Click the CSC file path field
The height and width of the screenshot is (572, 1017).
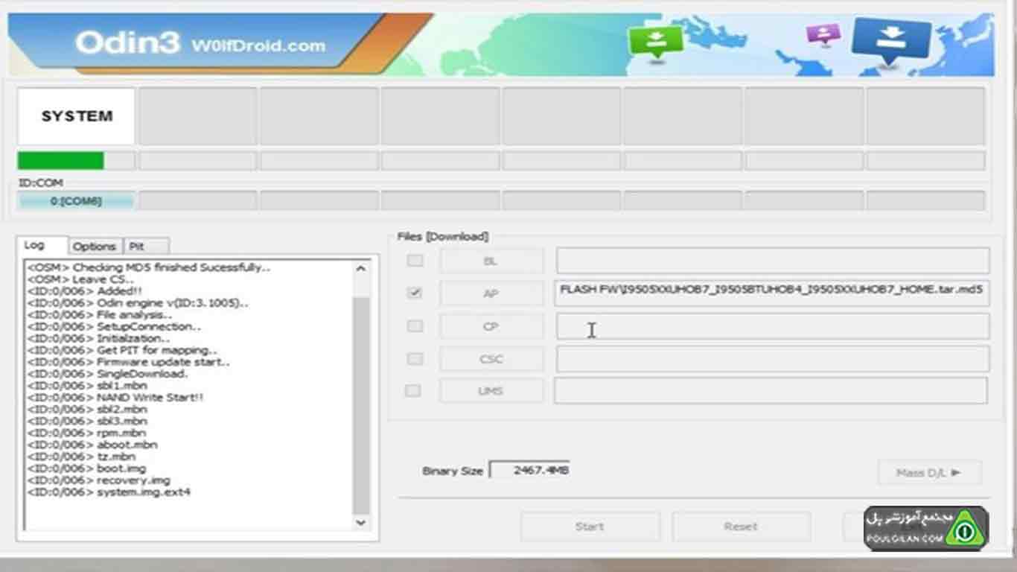tap(773, 358)
